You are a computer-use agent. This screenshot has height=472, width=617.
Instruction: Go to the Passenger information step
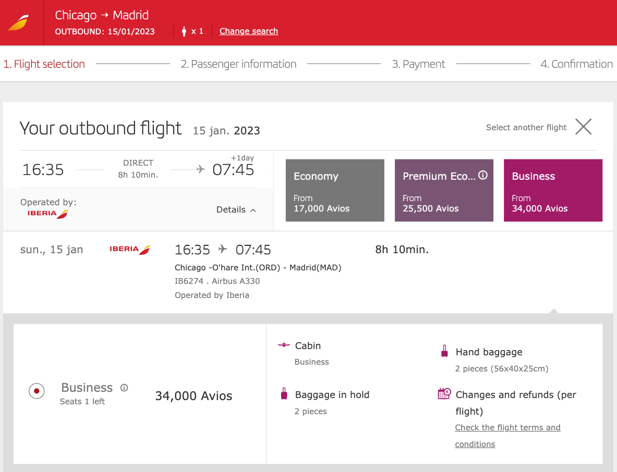coord(239,64)
